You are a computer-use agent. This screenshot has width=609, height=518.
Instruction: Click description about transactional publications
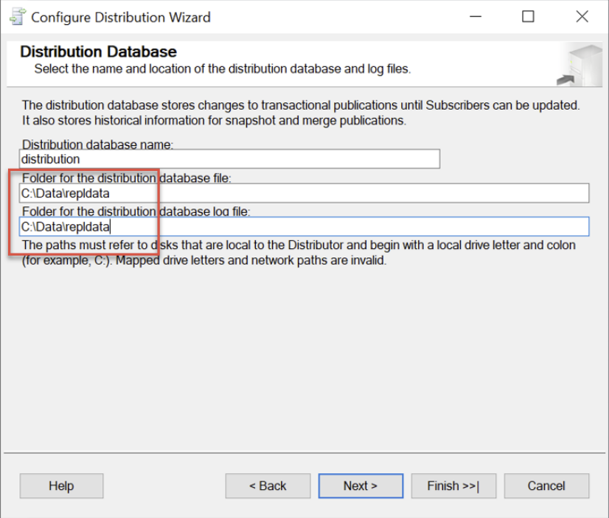(301, 113)
